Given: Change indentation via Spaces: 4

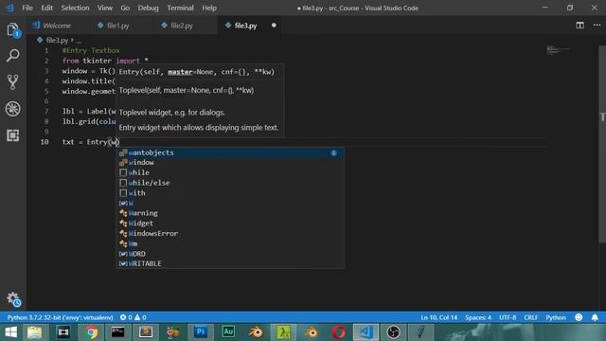Looking at the screenshot, I should point(478,317).
